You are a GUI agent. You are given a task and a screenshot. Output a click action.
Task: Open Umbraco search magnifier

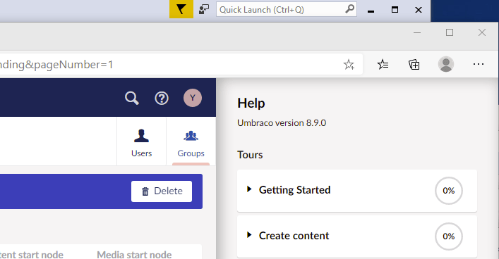(x=132, y=98)
